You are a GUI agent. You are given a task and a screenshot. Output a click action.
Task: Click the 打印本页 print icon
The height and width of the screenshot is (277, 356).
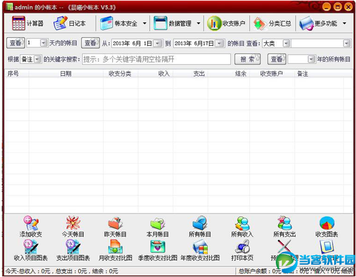click(242, 250)
